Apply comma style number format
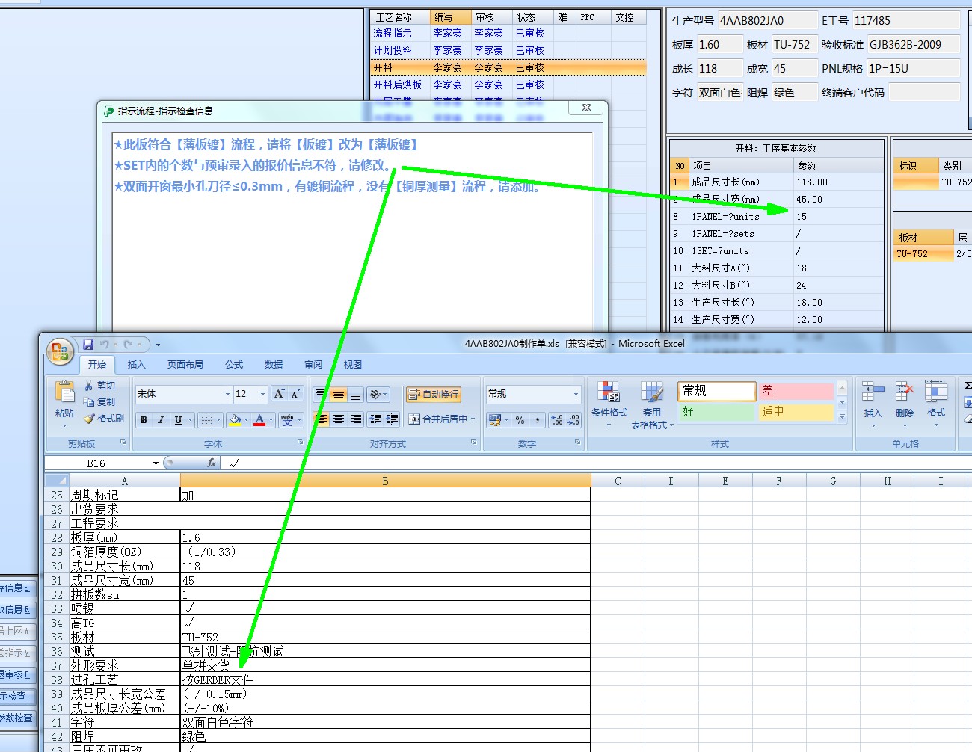The image size is (972, 752). [536, 420]
